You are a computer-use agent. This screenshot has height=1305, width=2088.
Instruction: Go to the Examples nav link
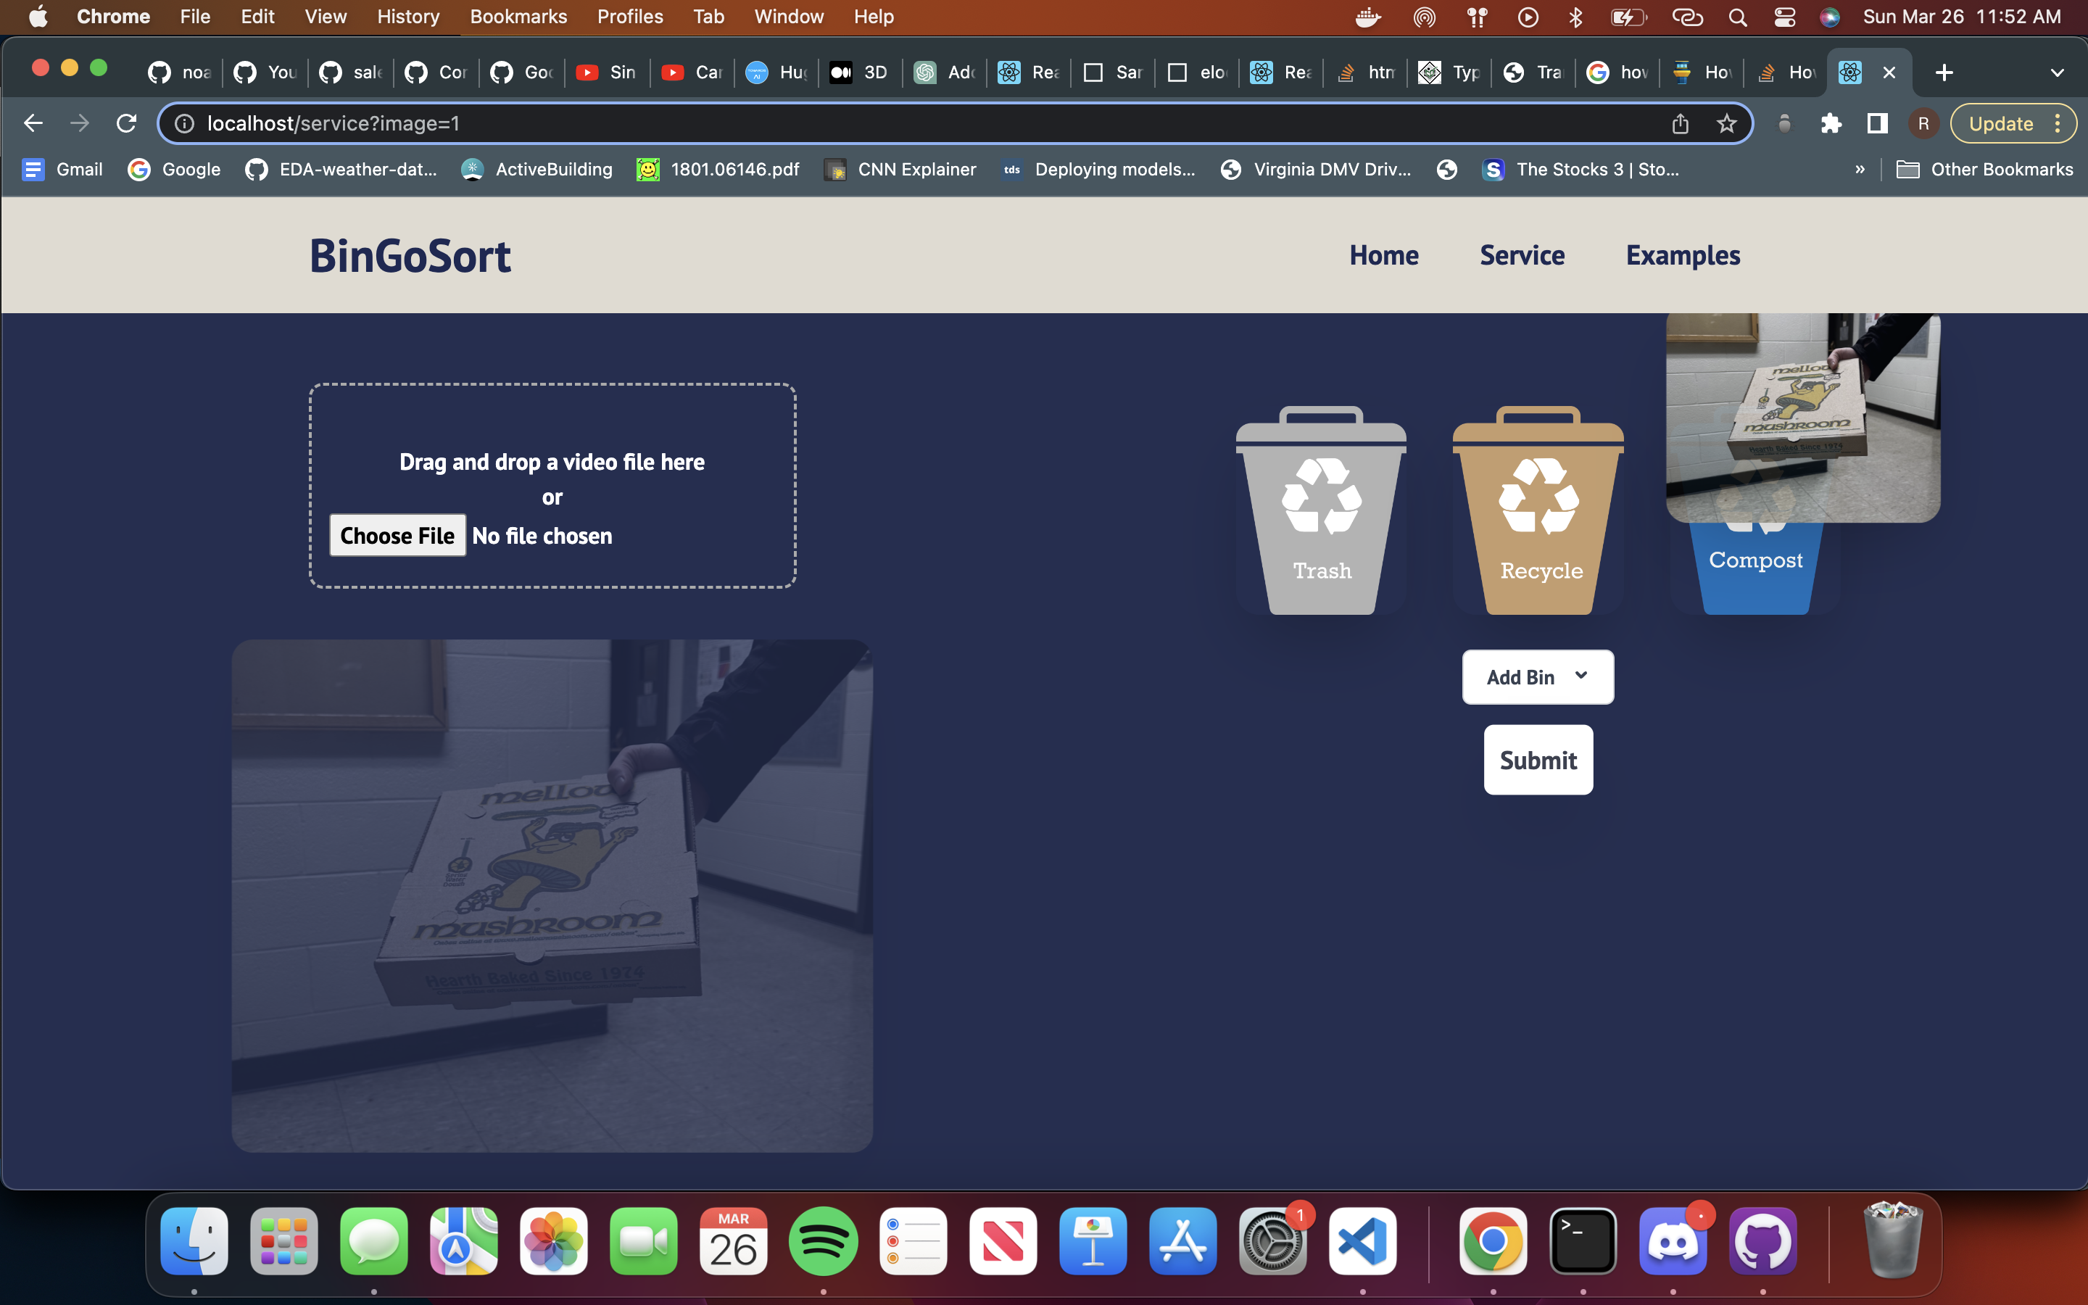tap(1683, 255)
